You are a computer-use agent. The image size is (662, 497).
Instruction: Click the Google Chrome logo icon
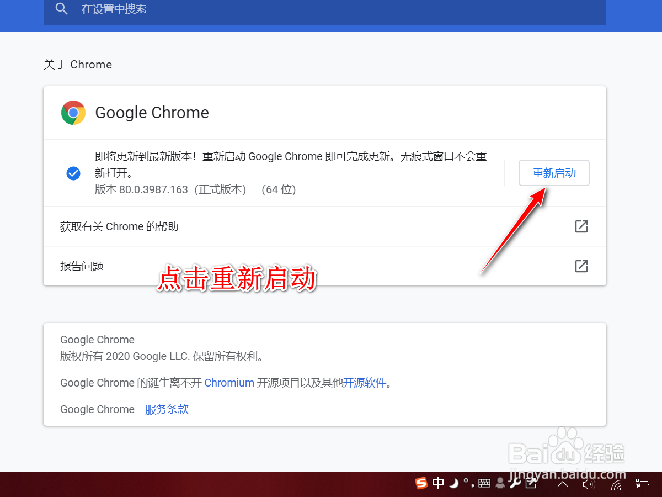[x=73, y=113]
